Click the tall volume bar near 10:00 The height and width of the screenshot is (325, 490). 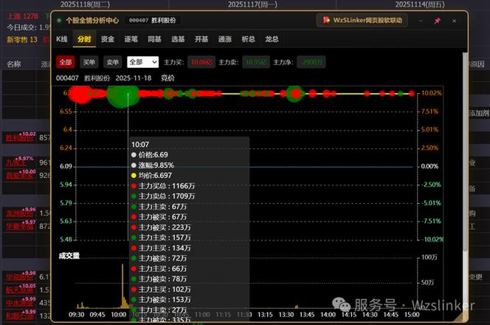pos(122,286)
